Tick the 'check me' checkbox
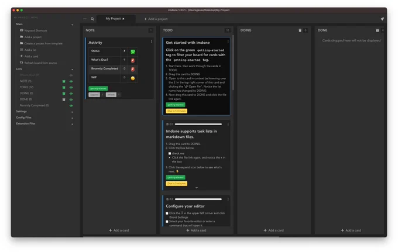This screenshot has height=252, width=398. (x=170, y=153)
